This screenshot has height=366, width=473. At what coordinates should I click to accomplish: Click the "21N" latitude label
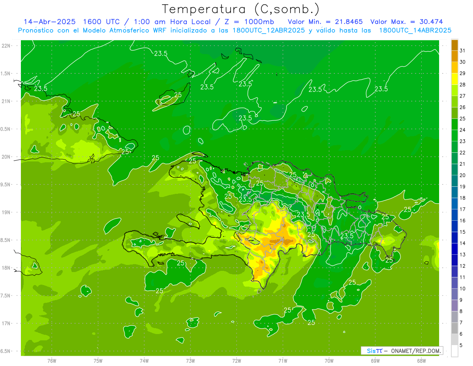click(6, 101)
